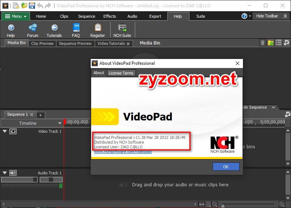Click OK in About dialog
291x208 pixels.
point(226,167)
